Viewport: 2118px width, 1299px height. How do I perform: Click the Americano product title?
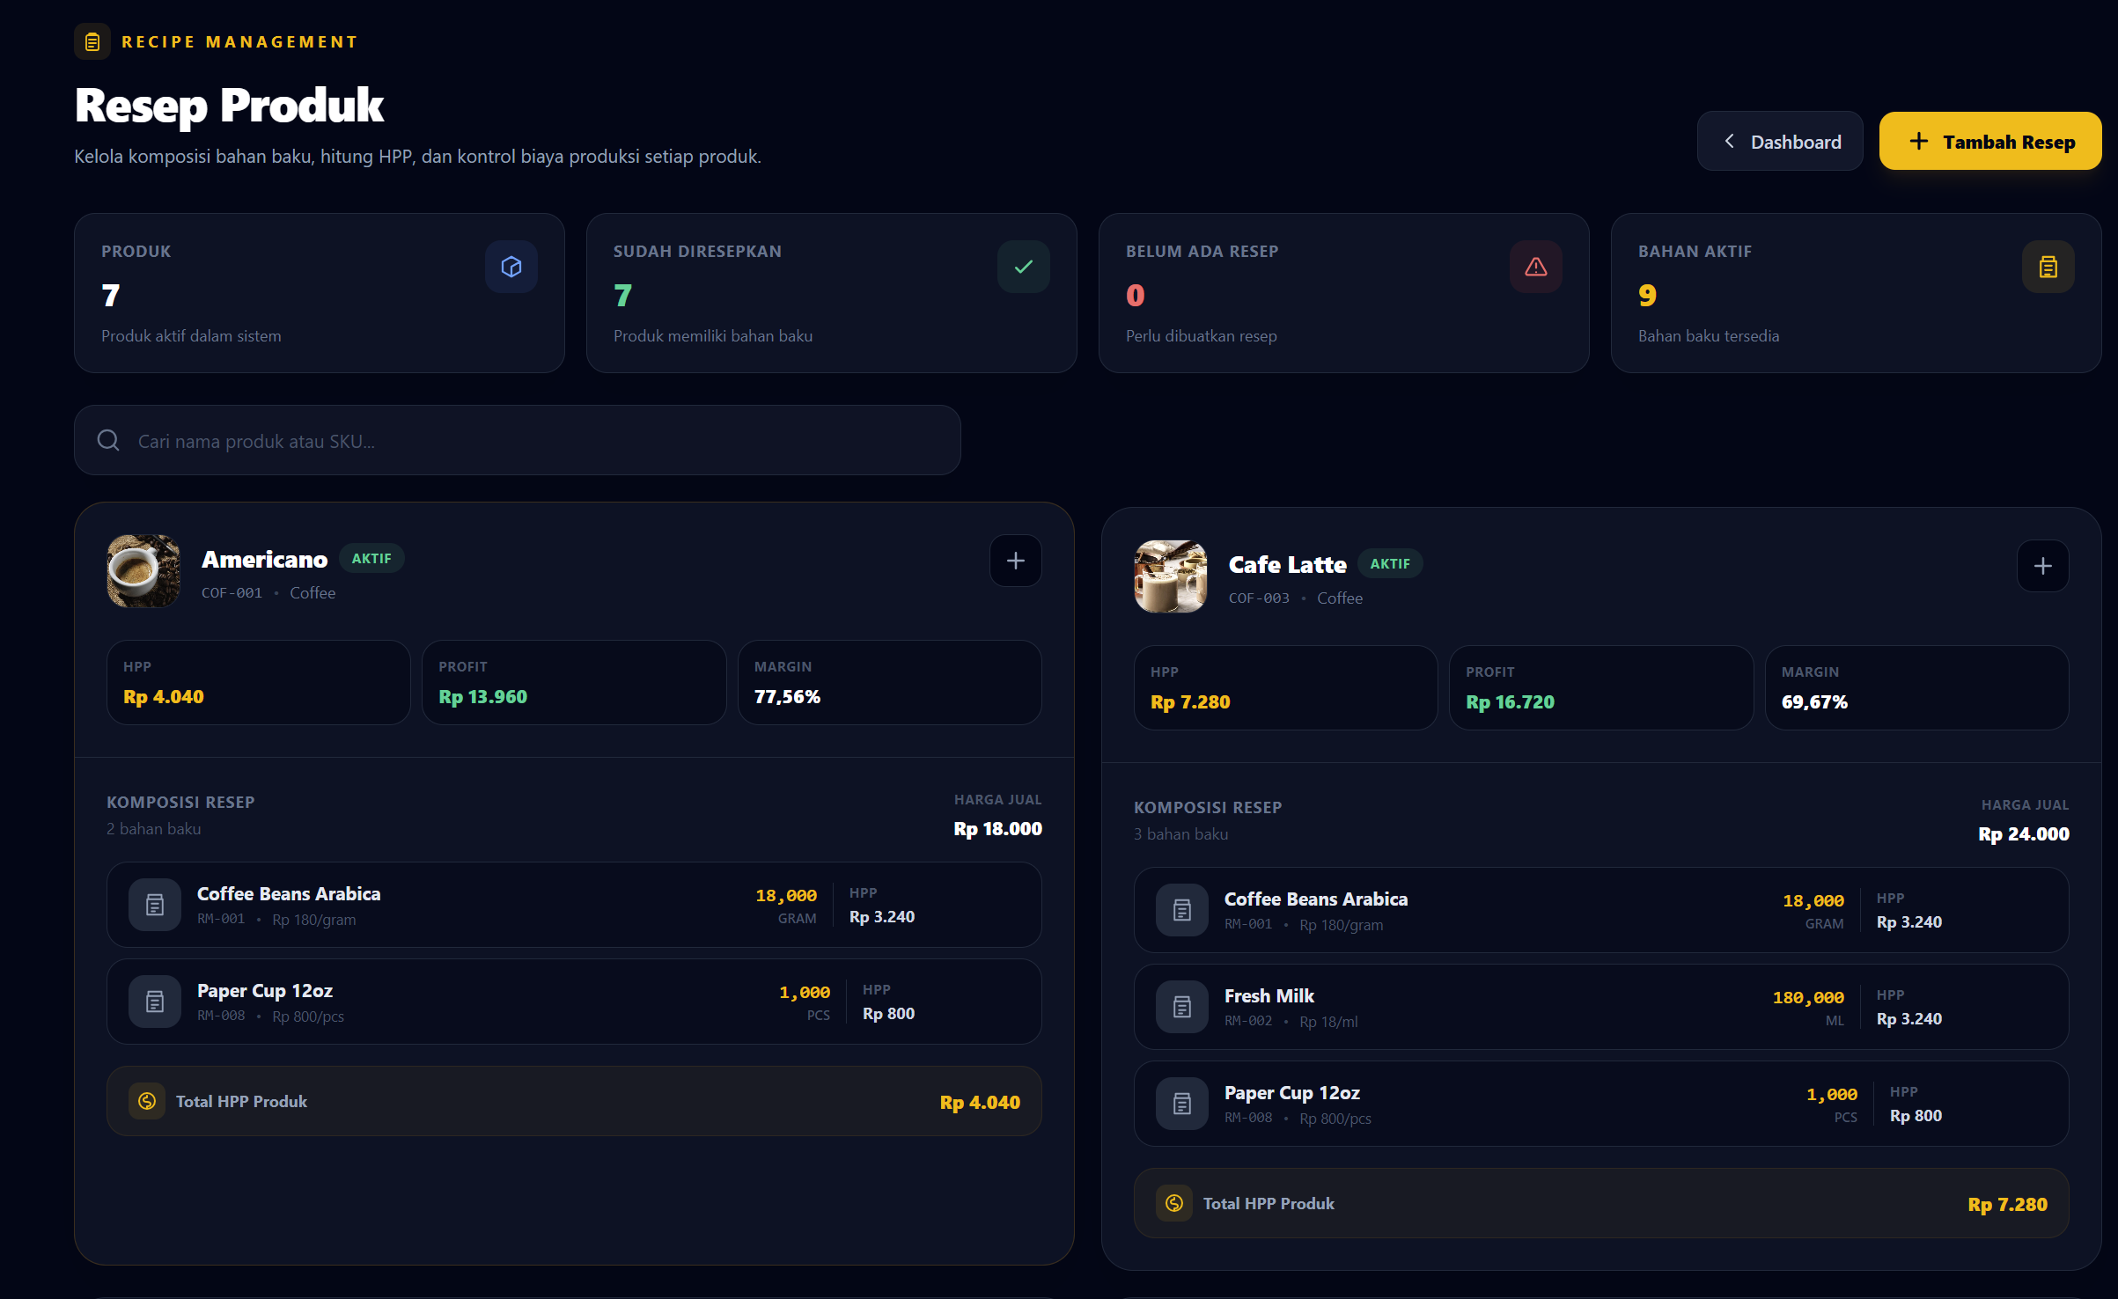[264, 560]
